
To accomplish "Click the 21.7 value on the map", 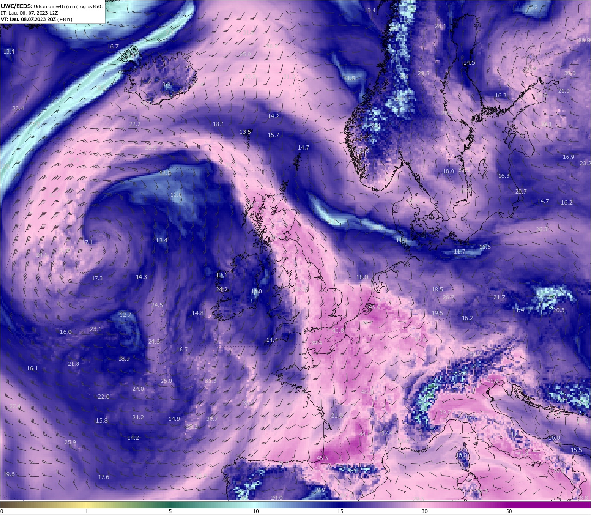I will pos(499,297).
